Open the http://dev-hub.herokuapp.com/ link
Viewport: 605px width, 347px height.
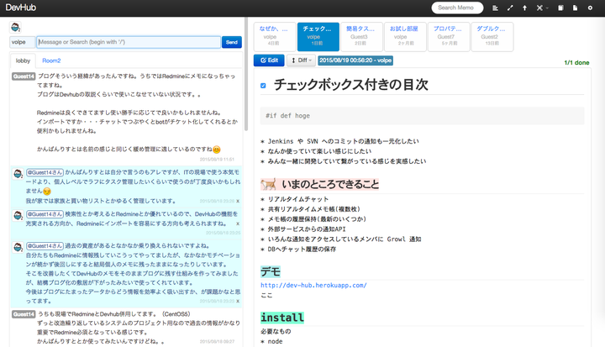[313, 285]
